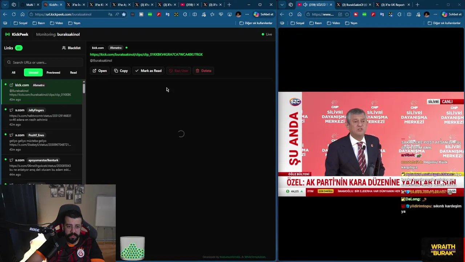Show All links filter
Screen dimensions: 465x262
pos(13,72)
